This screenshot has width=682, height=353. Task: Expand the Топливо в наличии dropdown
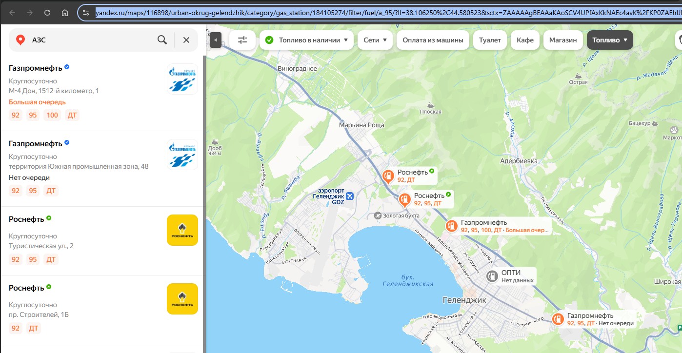(x=306, y=40)
